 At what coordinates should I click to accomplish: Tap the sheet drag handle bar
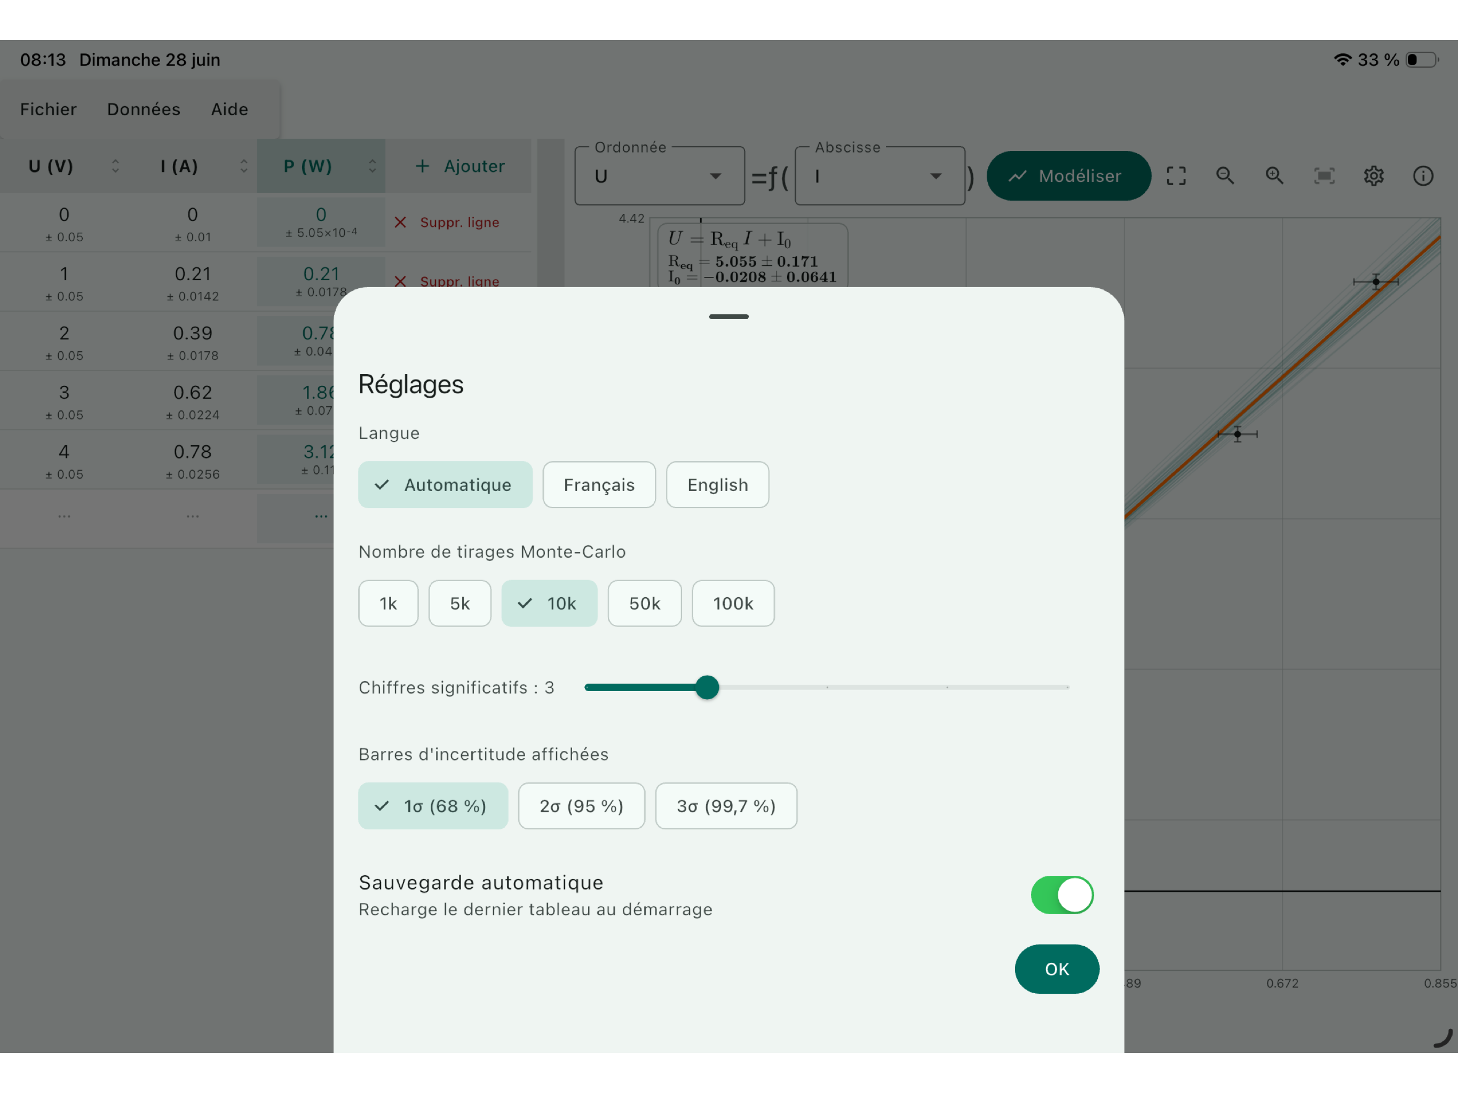coord(728,316)
